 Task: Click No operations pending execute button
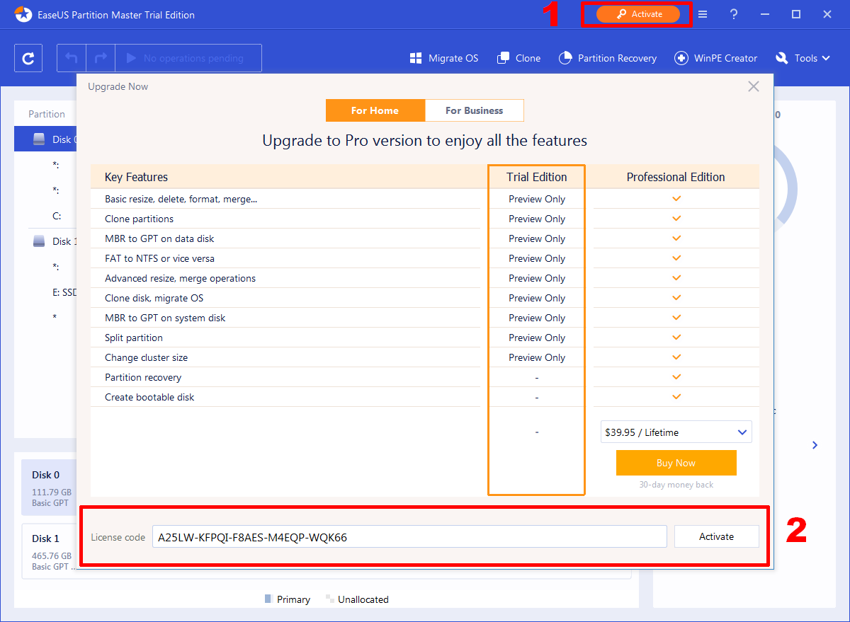coord(188,58)
